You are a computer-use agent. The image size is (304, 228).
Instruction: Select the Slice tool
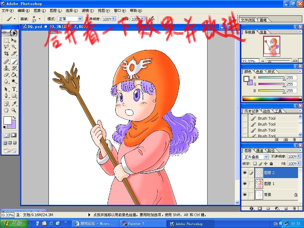[14, 53]
